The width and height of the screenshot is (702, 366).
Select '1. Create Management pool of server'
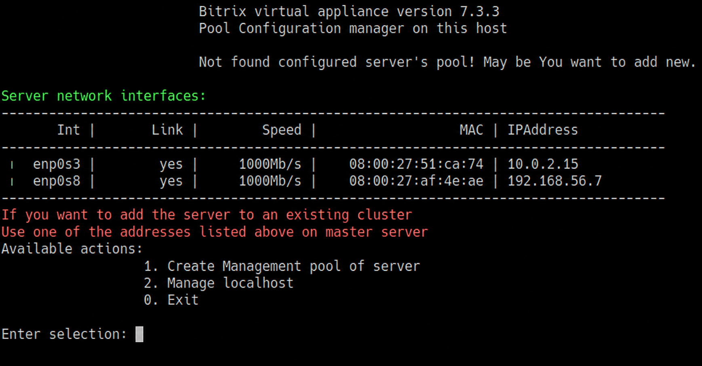click(x=282, y=266)
